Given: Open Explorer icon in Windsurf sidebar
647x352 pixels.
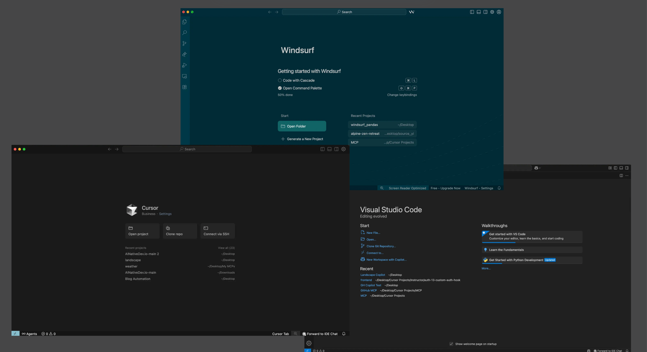Looking at the screenshot, I should click(184, 22).
